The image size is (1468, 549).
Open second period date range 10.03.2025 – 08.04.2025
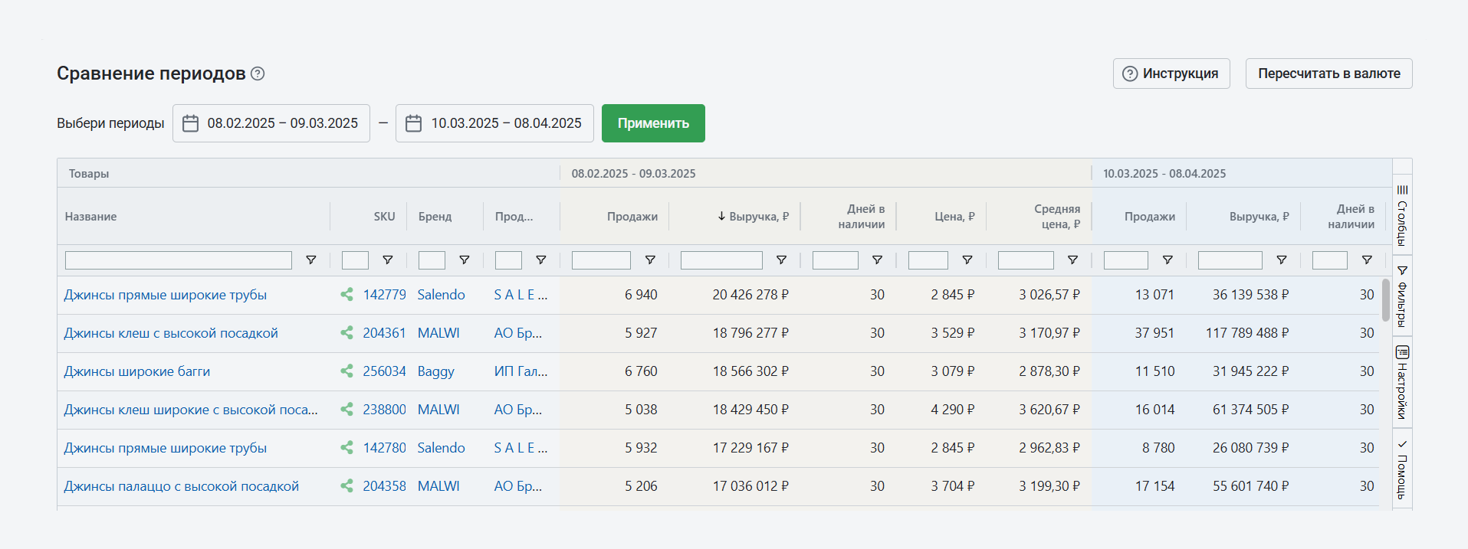click(x=494, y=123)
